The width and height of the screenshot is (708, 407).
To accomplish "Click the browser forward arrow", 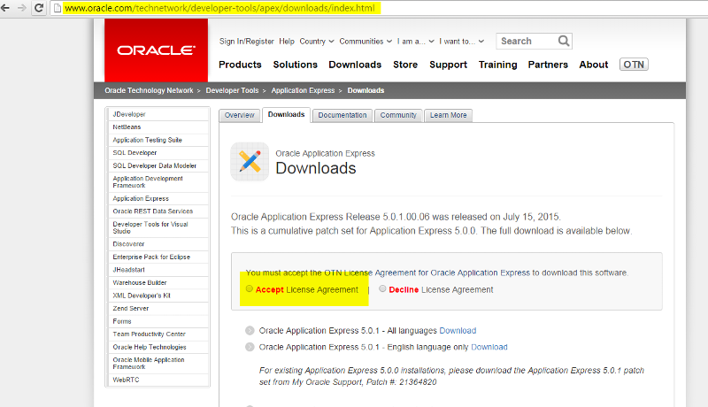I will [21, 8].
